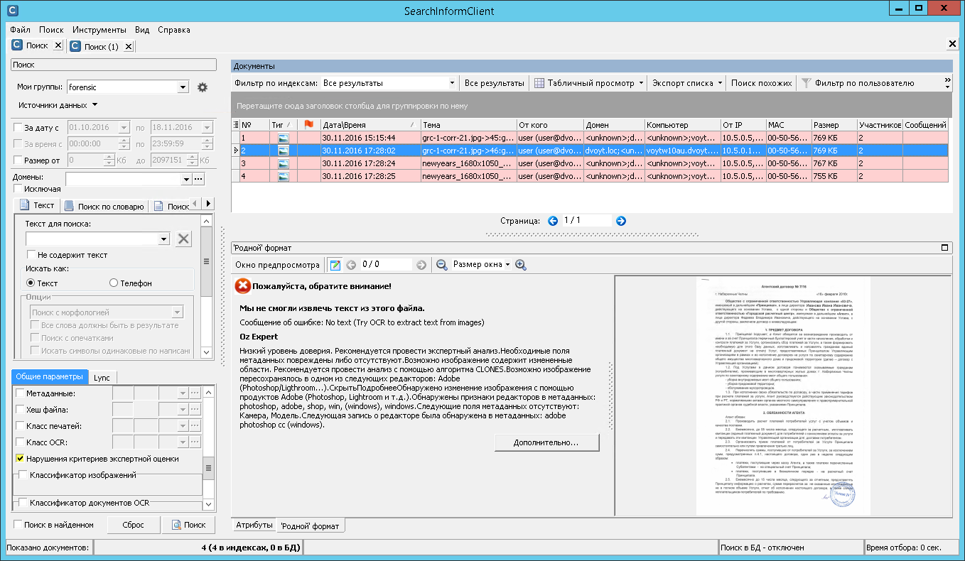965x561 pixels.
Task: Go to previous results page arrow
Action: point(554,221)
